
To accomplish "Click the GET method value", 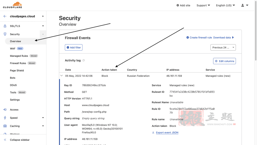I will coord(84,92).
